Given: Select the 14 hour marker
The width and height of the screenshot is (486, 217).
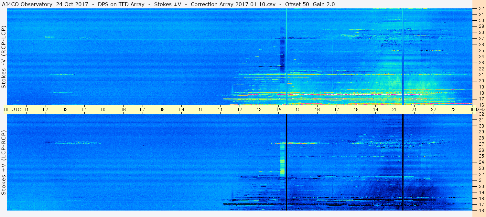Looking at the screenshot, I should pyautogui.click(x=278, y=109).
